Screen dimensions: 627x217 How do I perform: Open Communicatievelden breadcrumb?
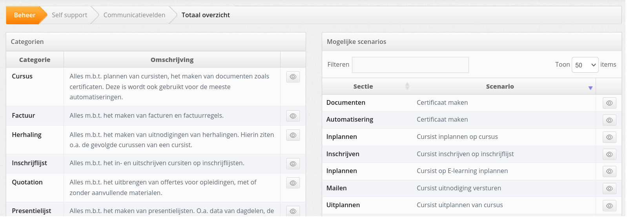tap(134, 15)
